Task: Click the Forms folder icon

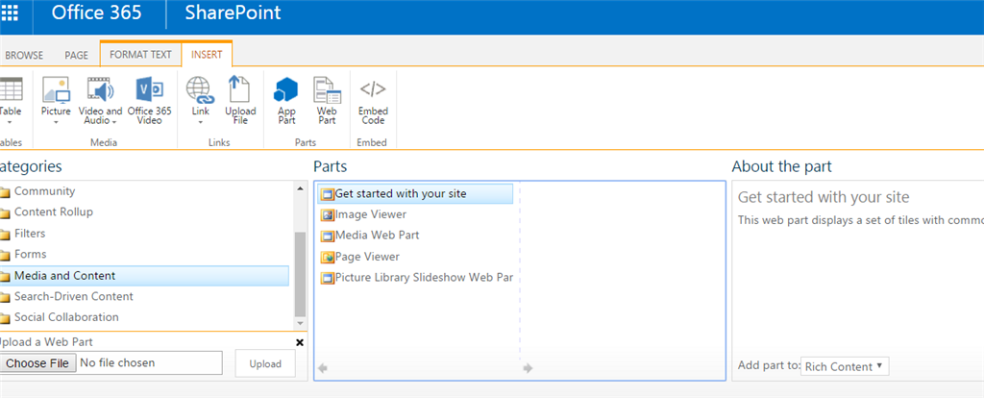Action: pyautogui.click(x=5, y=255)
